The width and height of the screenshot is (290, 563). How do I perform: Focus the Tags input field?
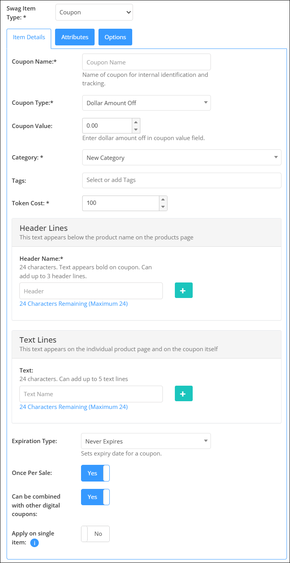pyautogui.click(x=182, y=180)
